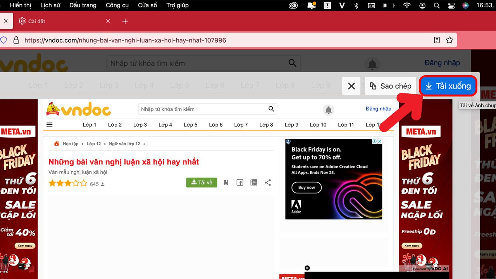Viewport: 496px width, 279px height.
Task: Click the Học tập breadcrumb link
Action: 71,144
